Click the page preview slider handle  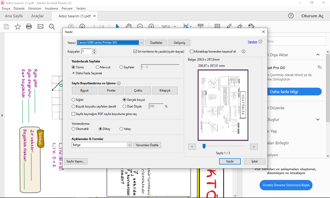click(204, 146)
